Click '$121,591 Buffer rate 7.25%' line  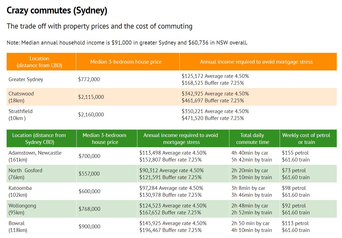170,177
